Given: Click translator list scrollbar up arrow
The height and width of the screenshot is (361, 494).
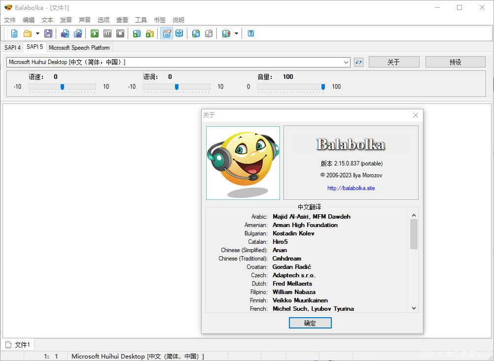Looking at the screenshot, I should tap(414, 215).
